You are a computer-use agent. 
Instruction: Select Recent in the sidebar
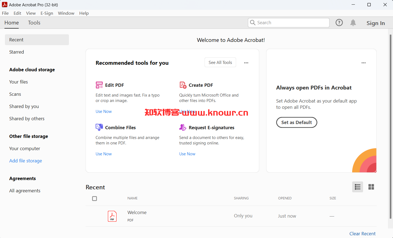pyautogui.click(x=37, y=40)
